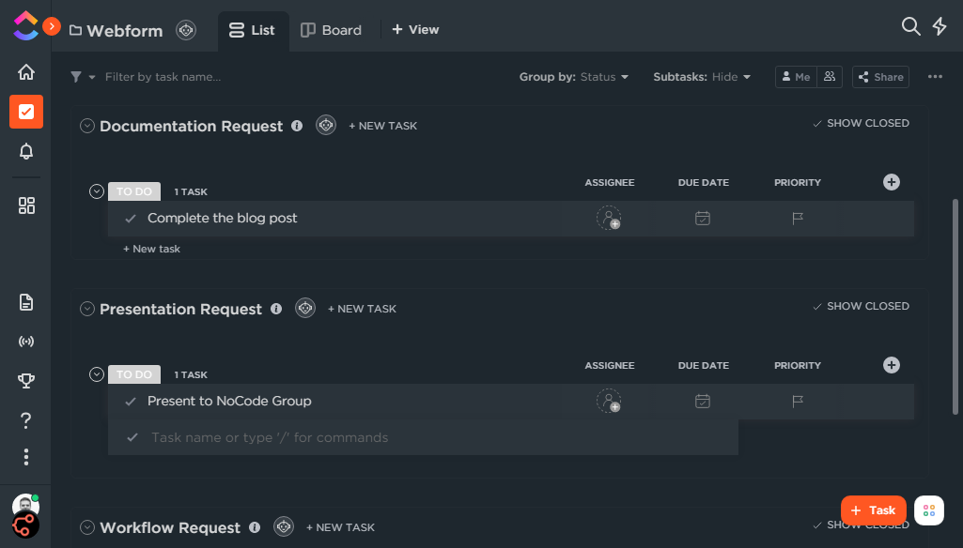Open the Goals trophy icon
The height and width of the screenshot is (548, 963).
pyautogui.click(x=26, y=380)
